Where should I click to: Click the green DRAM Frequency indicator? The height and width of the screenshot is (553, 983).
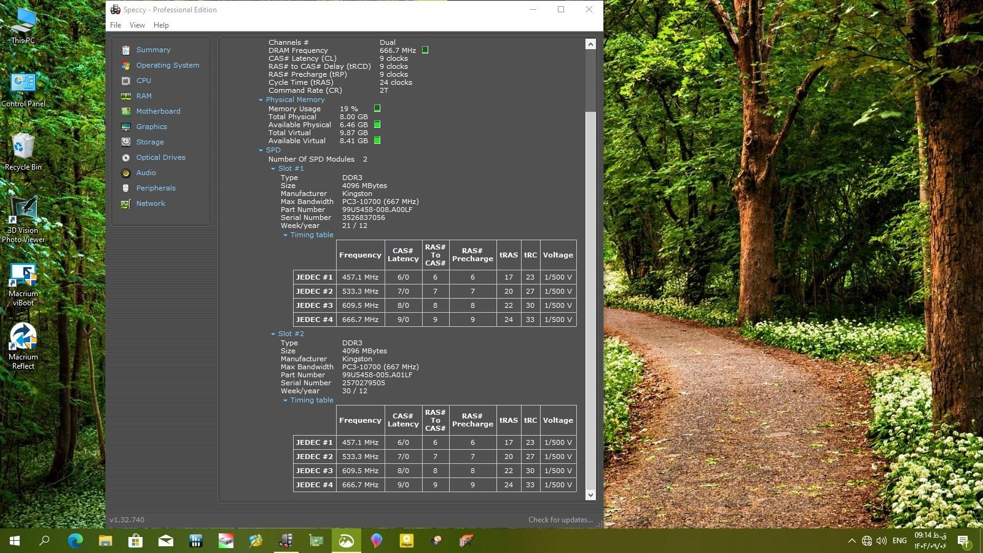click(425, 50)
